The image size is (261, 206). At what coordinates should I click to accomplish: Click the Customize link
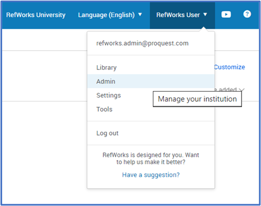(x=229, y=67)
